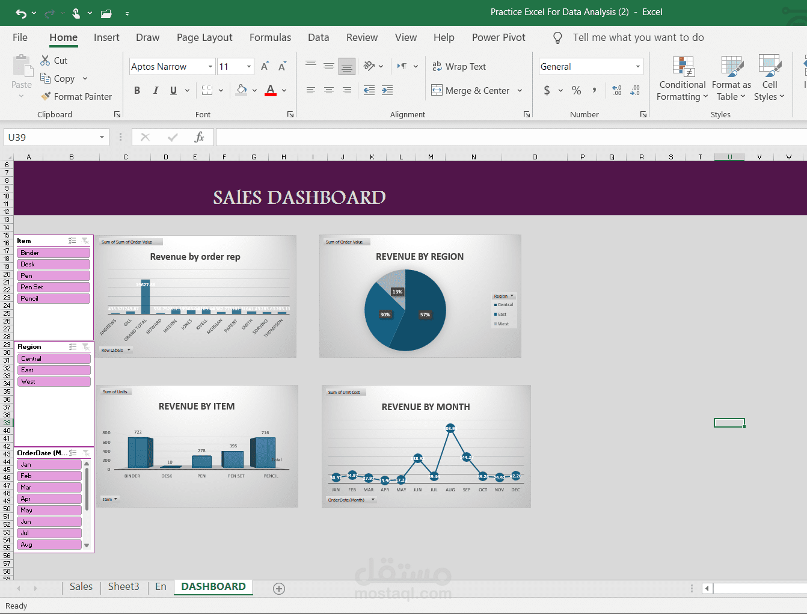The image size is (807, 614).
Task: Switch to the Sales sheet tab
Action: (81, 586)
